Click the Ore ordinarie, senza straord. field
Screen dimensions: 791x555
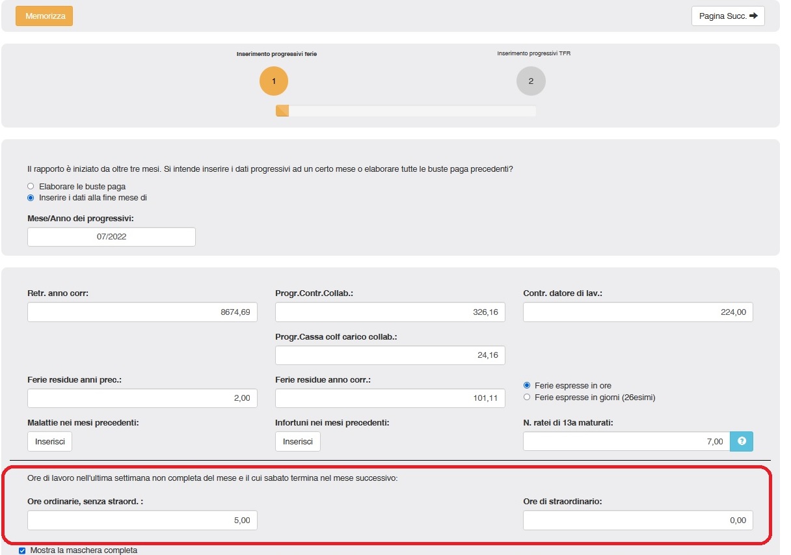coord(142,521)
